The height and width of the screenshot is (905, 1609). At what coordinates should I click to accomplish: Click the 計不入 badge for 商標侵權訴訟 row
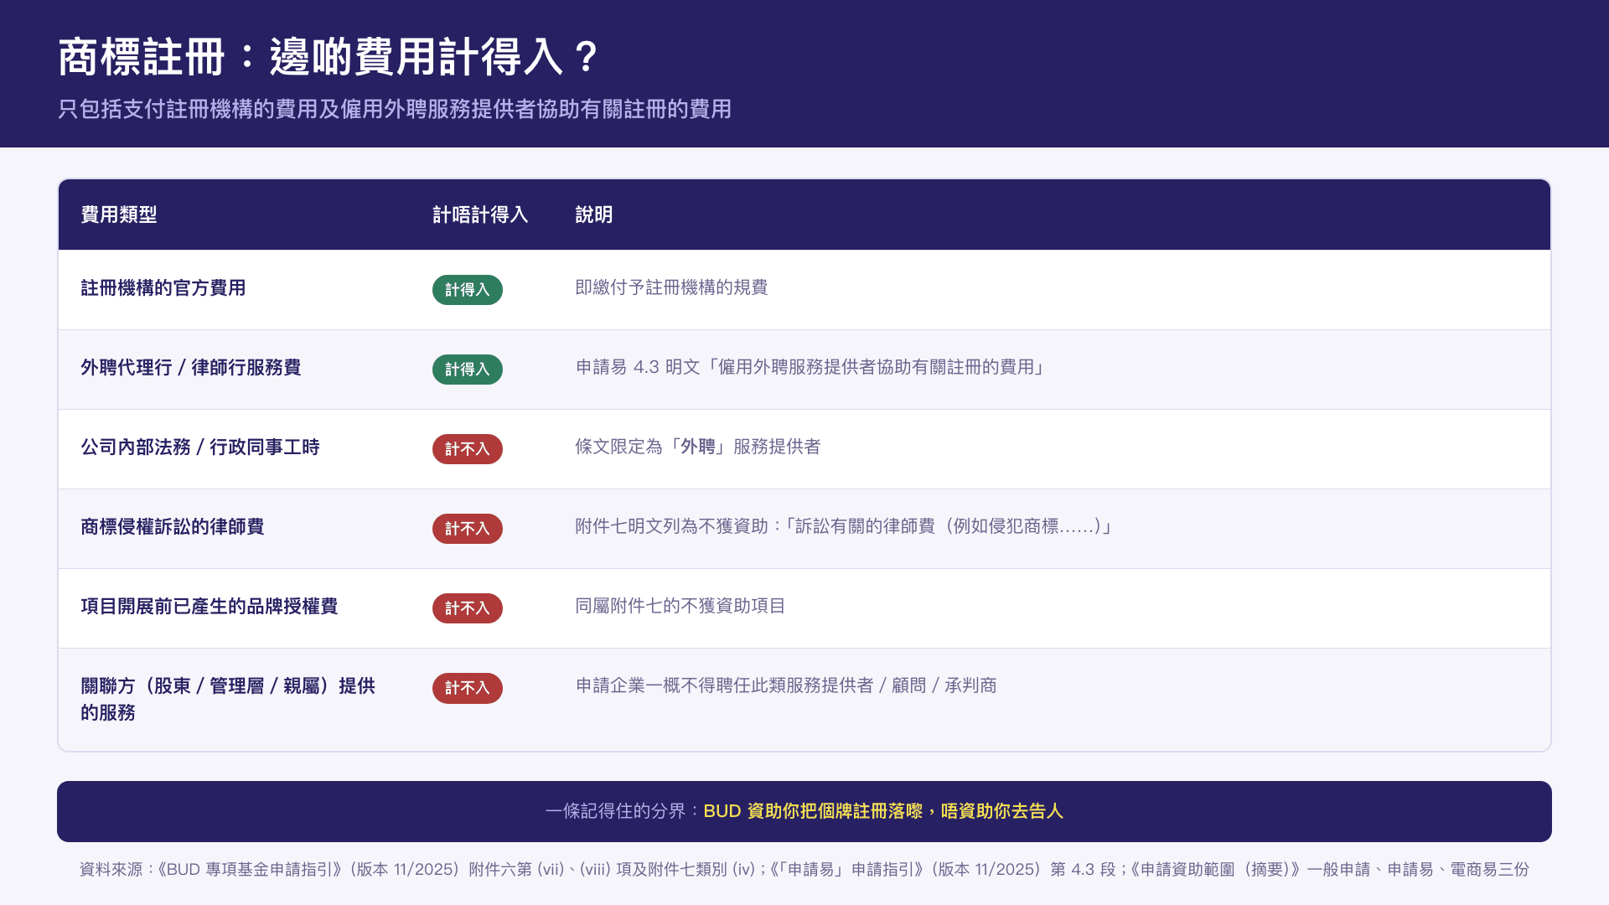coord(468,529)
